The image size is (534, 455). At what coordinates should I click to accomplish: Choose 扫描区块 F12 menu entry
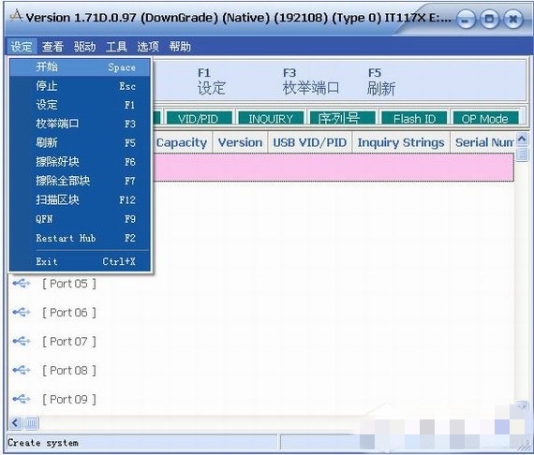point(80,199)
